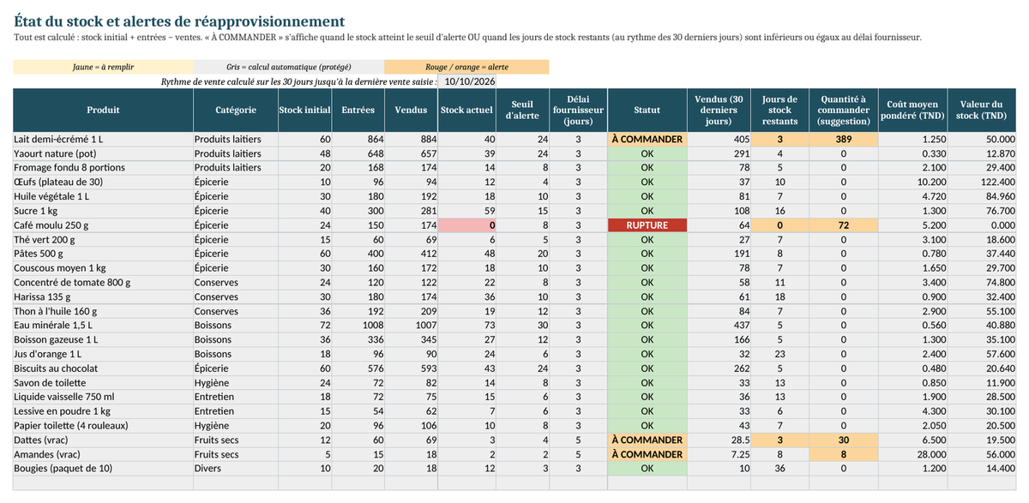The height and width of the screenshot is (503, 1029).
Task: Click the 'Jaune = à remplir' legend cell
Action: 103,67
